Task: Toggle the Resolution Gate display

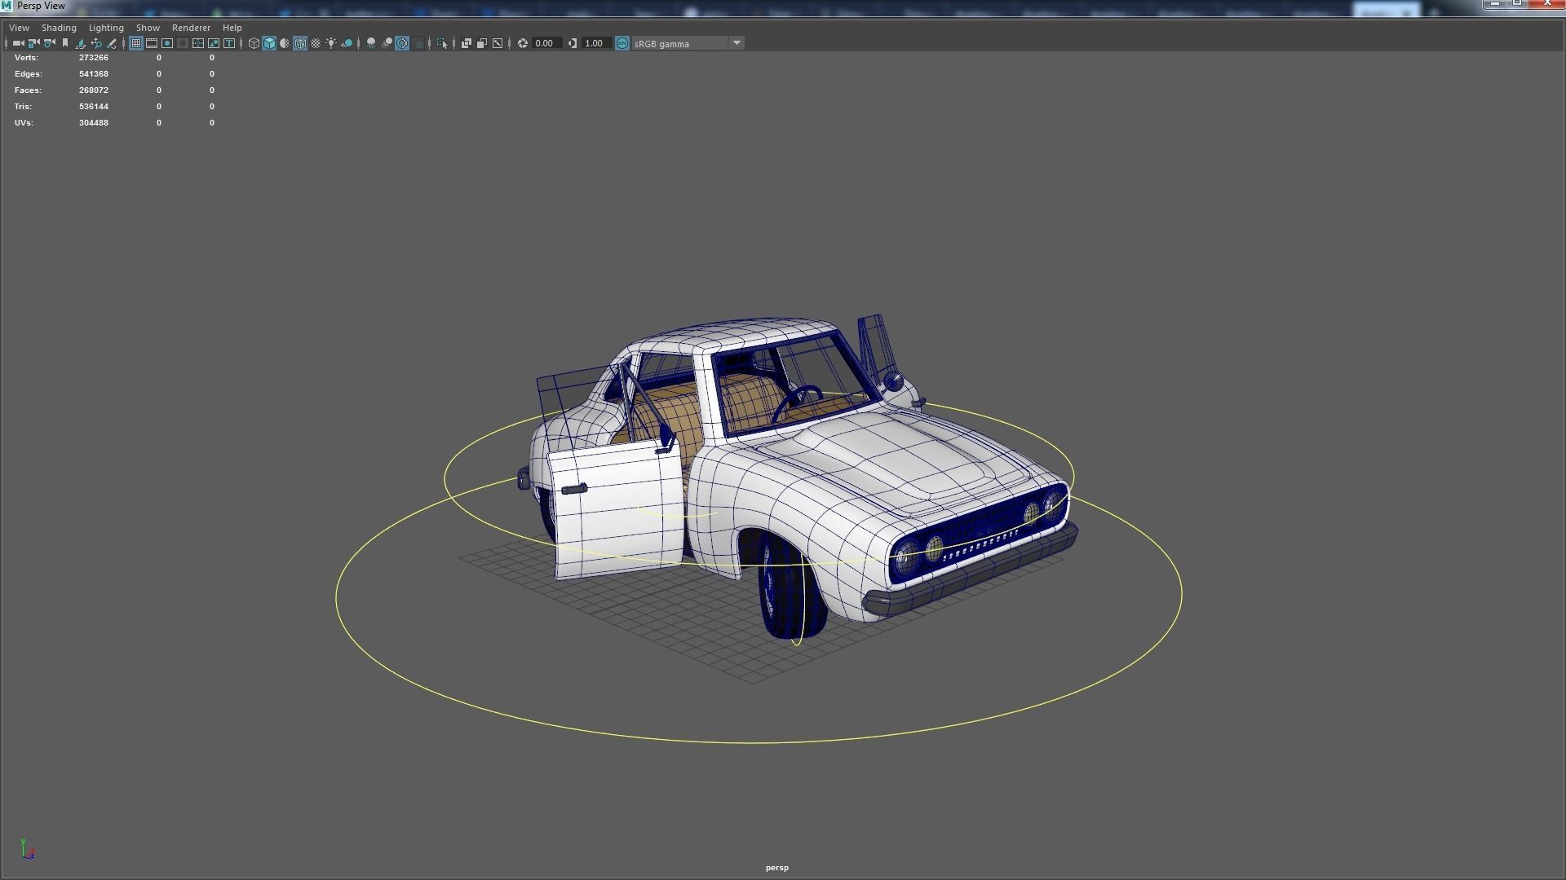Action: 167,43
